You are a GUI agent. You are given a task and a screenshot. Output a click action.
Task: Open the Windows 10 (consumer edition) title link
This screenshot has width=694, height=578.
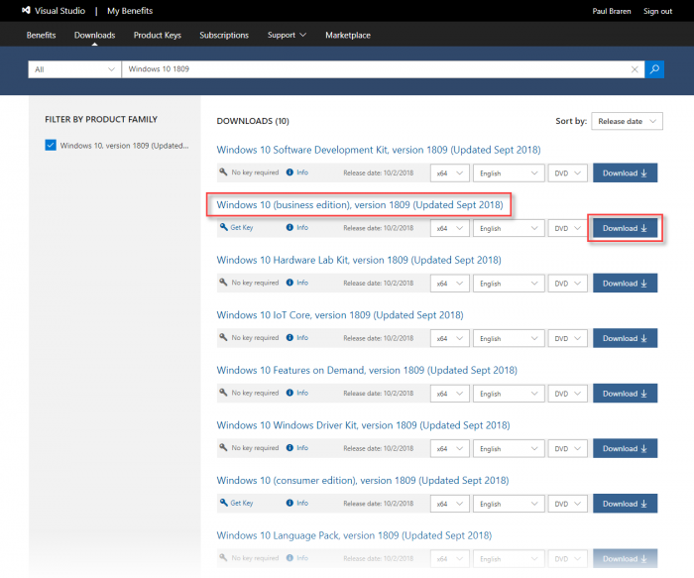point(363,480)
